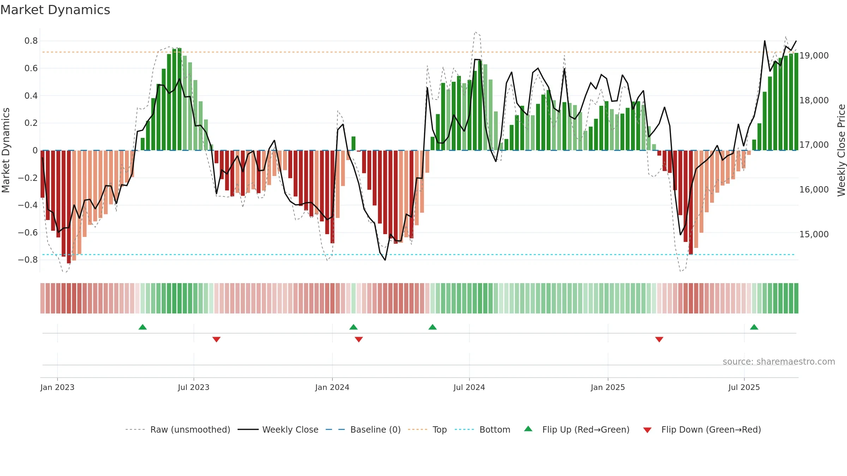The width and height of the screenshot is (847, 476).
Task: Click the 16,000 right axis price label
Action: click(814, 190)
